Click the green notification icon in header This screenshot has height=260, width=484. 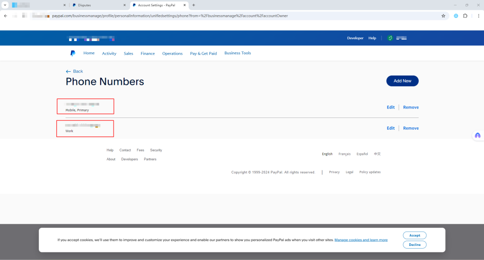click(x=390, y=38)
